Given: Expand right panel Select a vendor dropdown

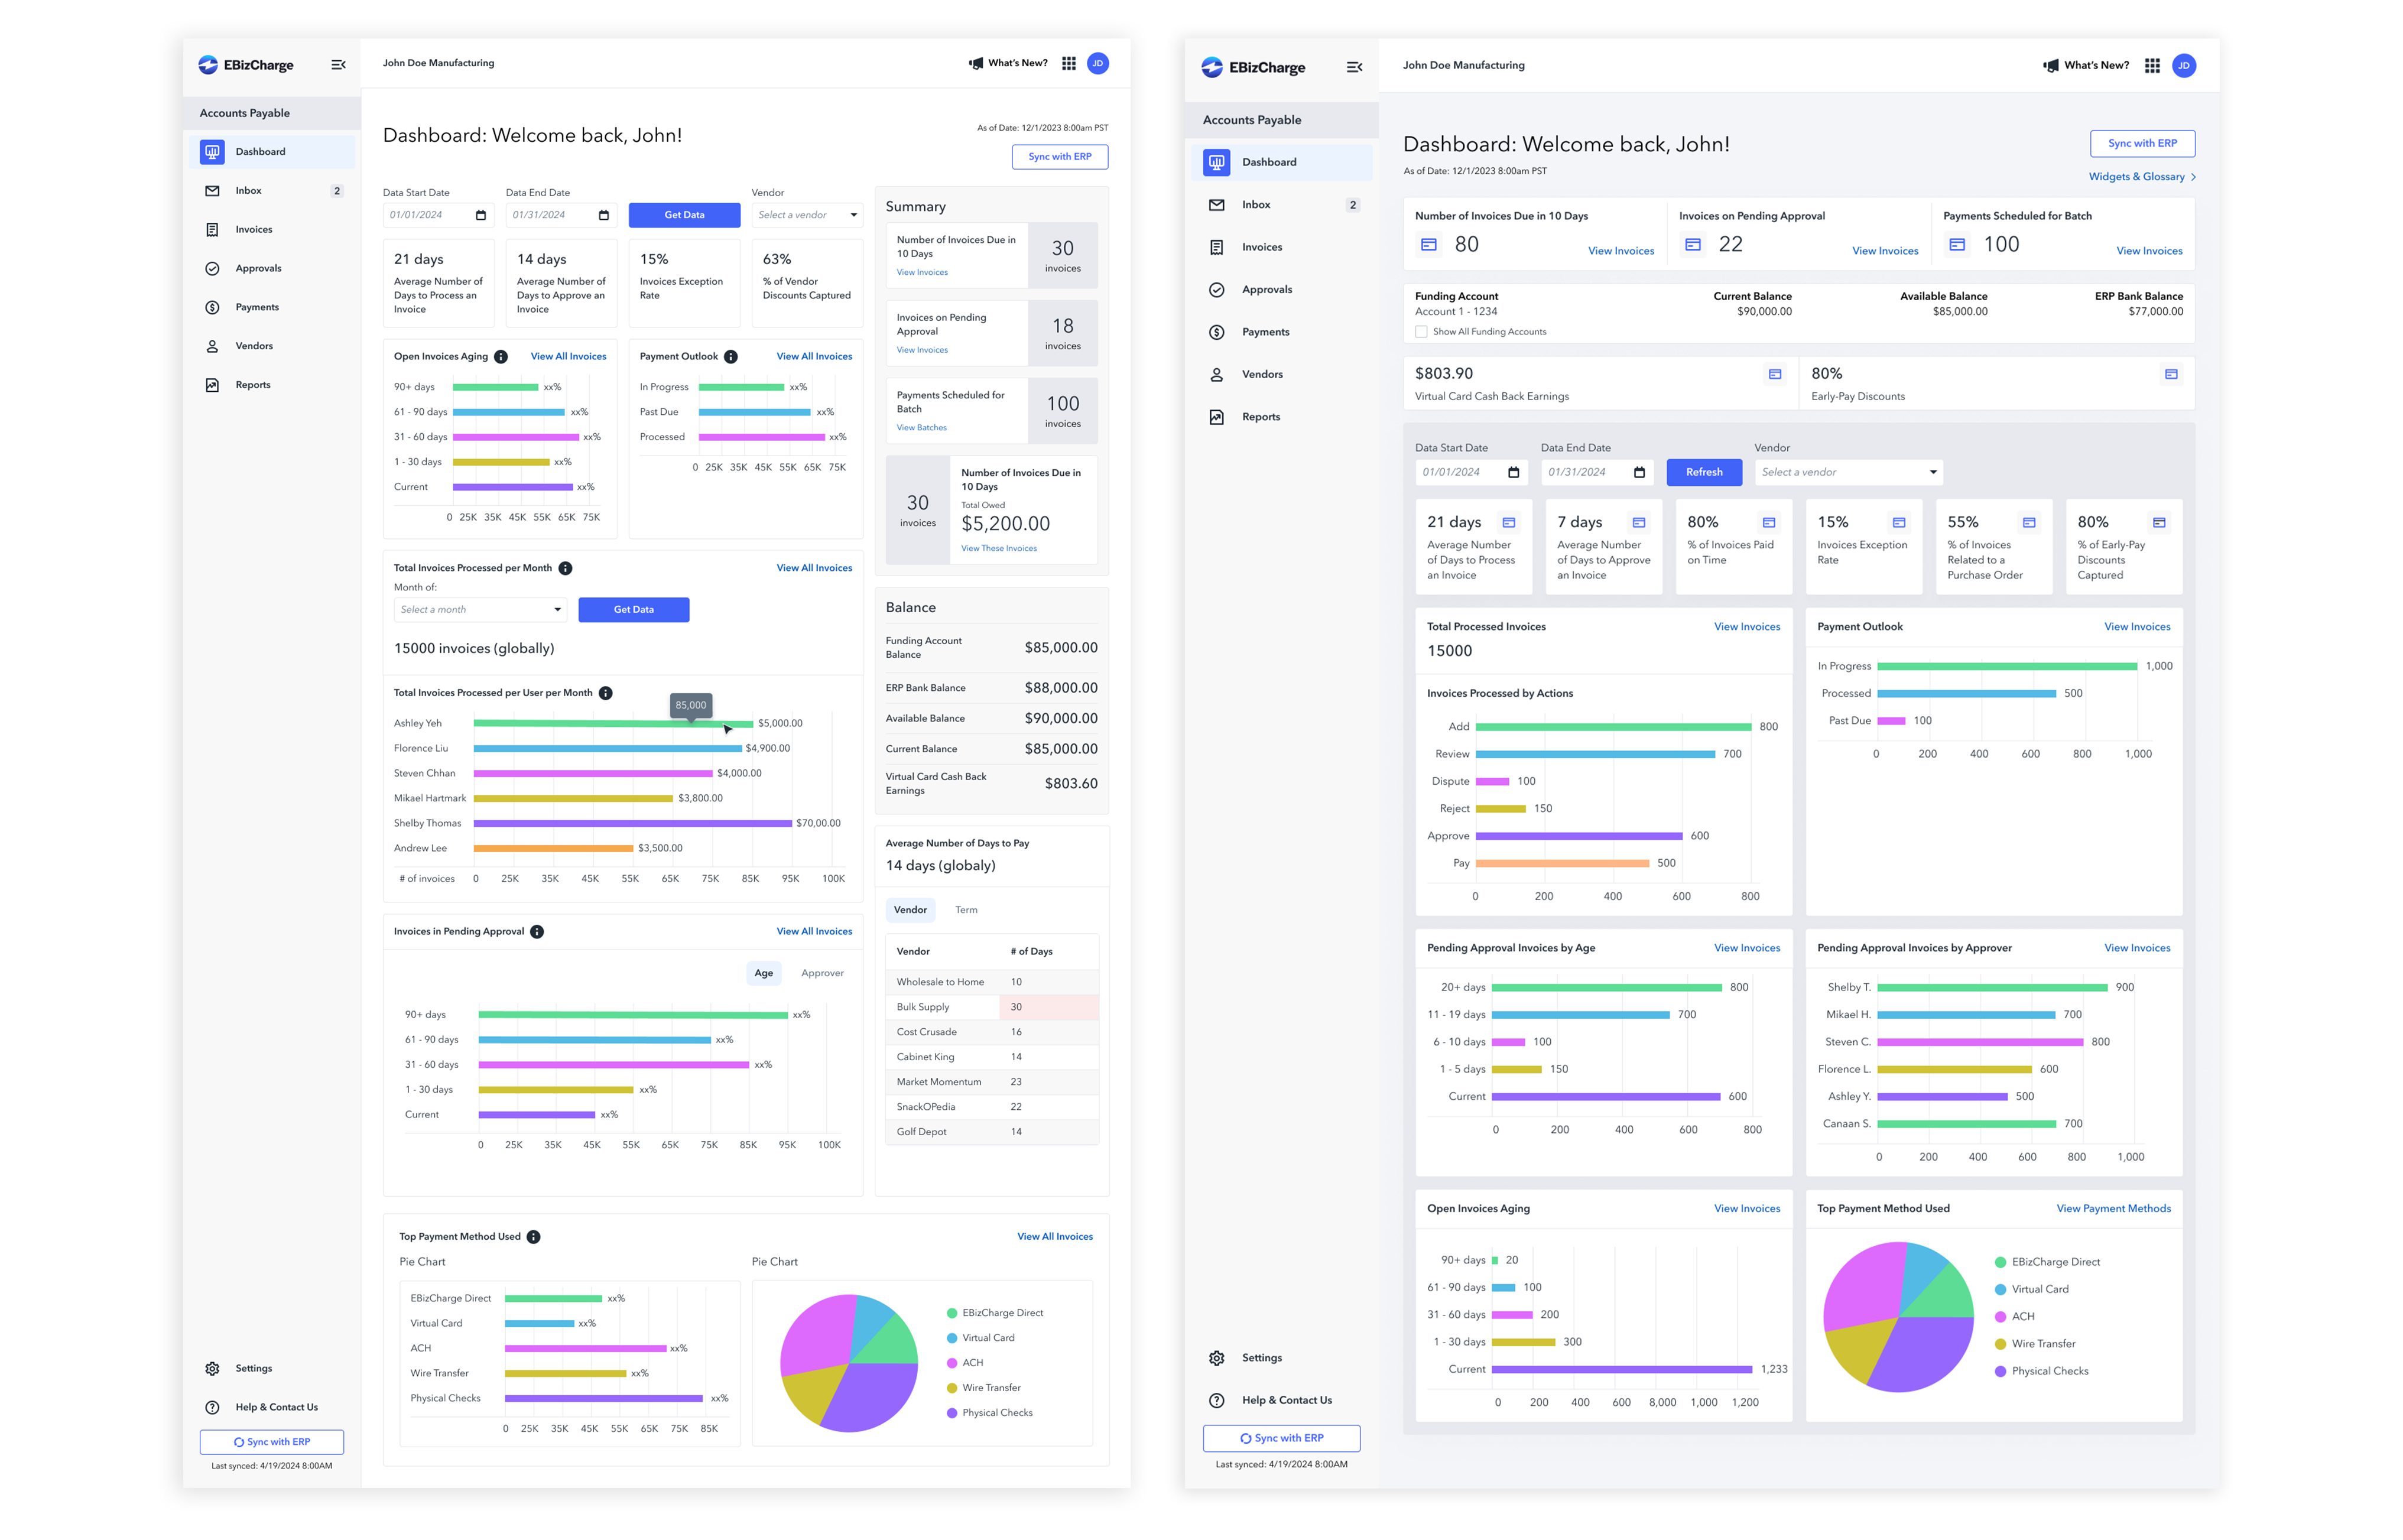Looking at the screenshot, I should 1848,472.
